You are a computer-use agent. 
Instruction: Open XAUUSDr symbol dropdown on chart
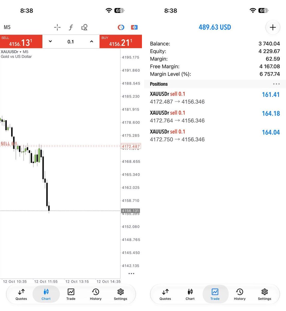pyautogui.click(x=15, y=52)
